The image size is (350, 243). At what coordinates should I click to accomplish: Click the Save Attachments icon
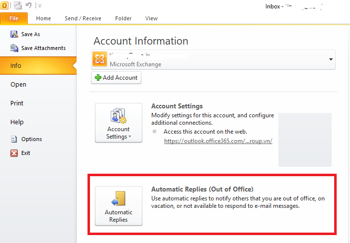tap(14, 48)
